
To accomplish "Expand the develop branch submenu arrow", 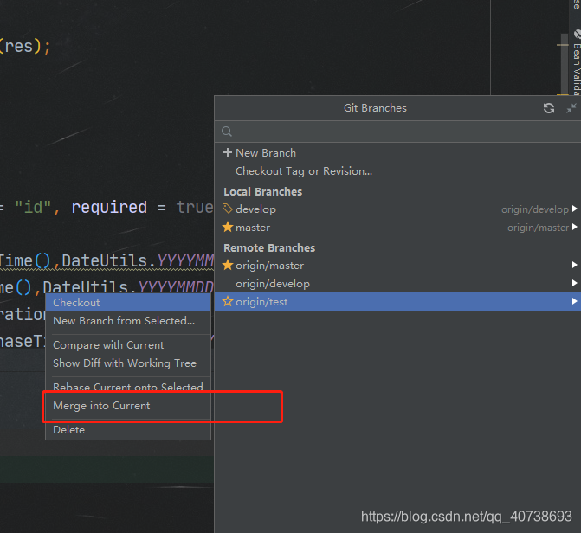I will [x=574, y=209].
